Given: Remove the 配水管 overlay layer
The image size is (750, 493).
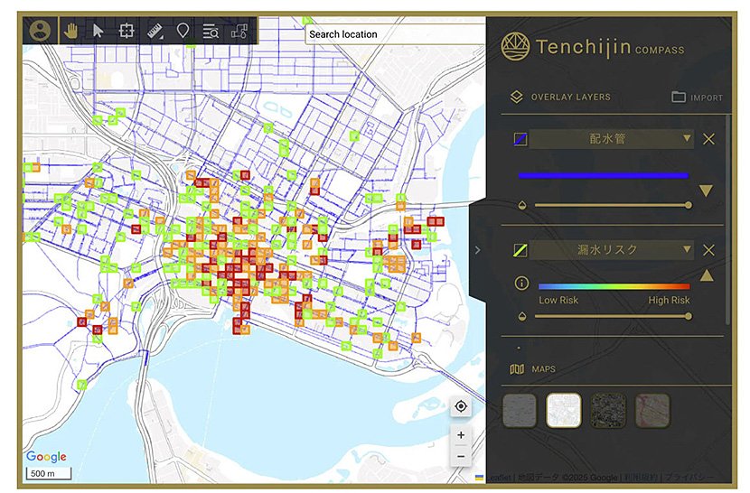Looking at the screenshot, I should pyautogui.click(x=708, y=139).
